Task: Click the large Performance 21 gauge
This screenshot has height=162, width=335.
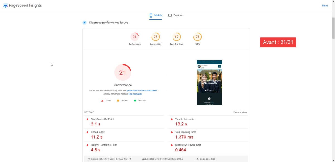Action: (123, 72)
